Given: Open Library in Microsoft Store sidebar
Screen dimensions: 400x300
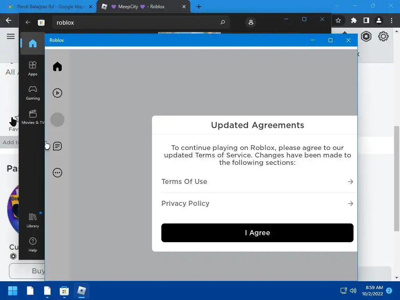Looking at the screenshot, I should click(33, 221).
